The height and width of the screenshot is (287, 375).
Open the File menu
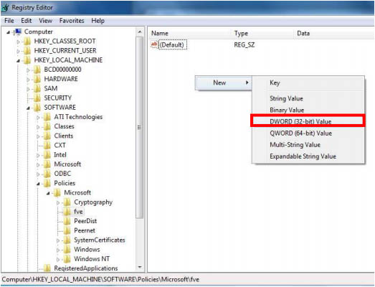[9, 21]
